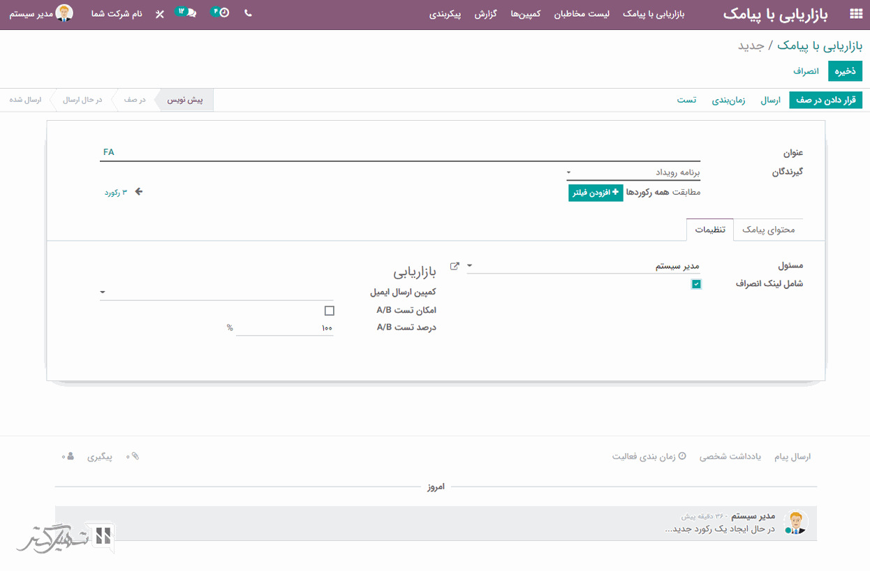This screenshot has height=571, width=870.
Task: Open the external link icon beside مسئول
Action: (455, 266)
